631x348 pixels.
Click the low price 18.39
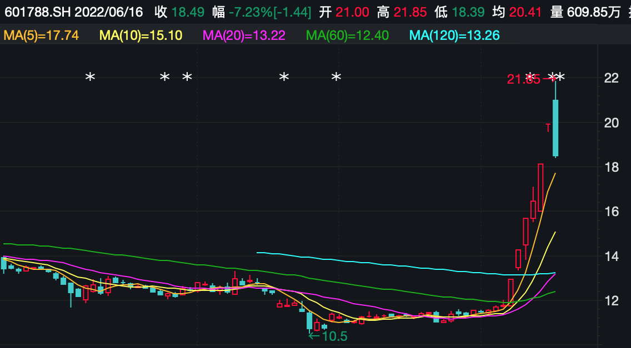(x=468, y=12)
